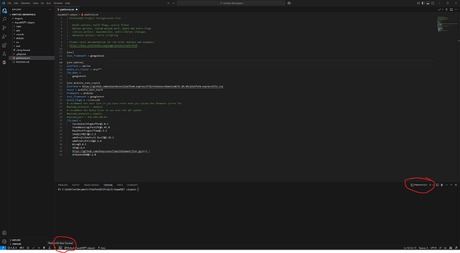Viewport: 460px width, 253px height.
Task: Toggle secondary sidebar layout button in title bar
Action: tap(433, 3)
